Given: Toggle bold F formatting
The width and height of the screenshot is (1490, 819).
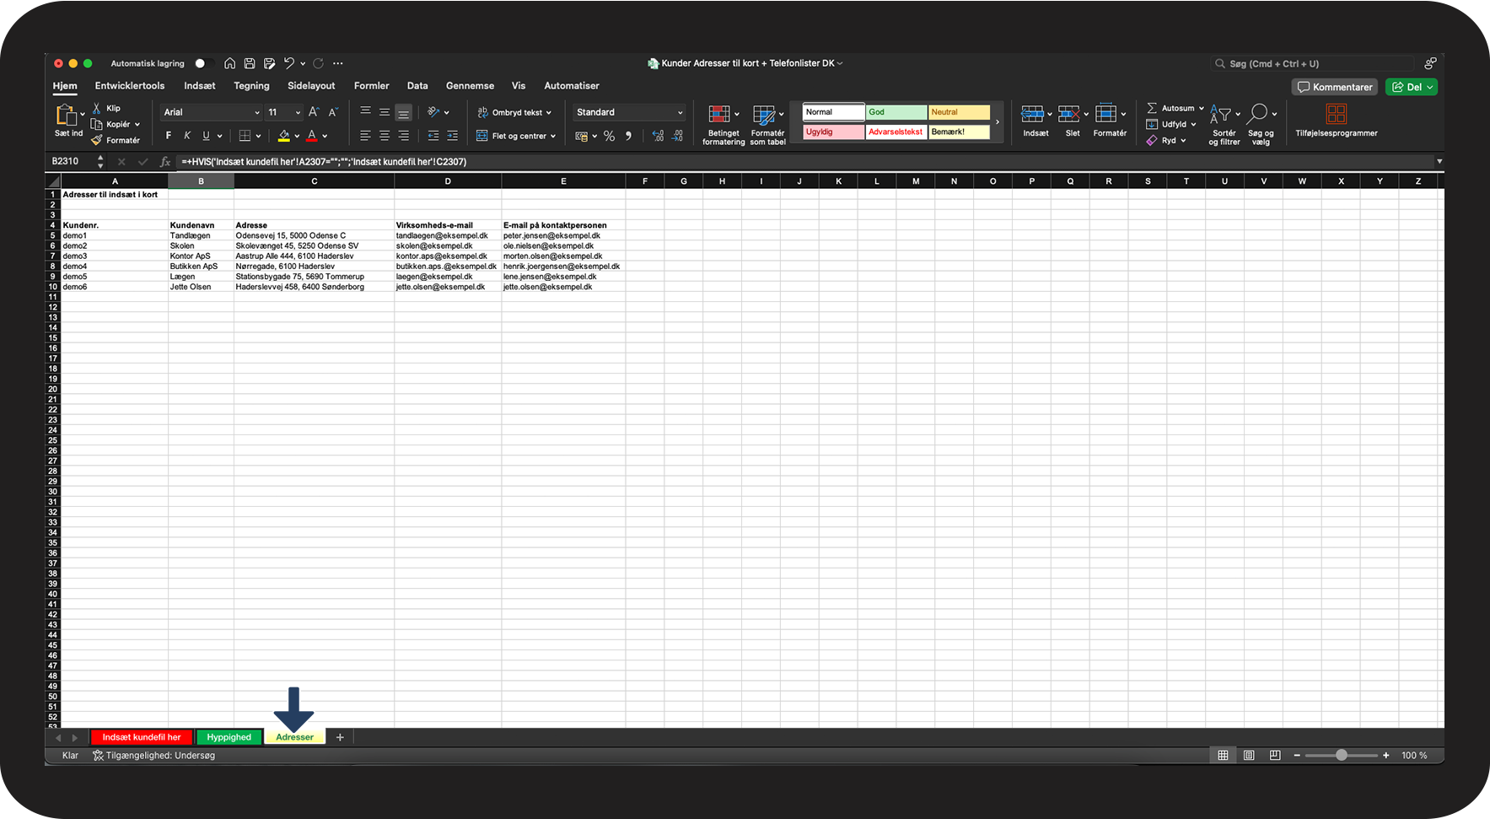Looking at the screenshot, I should pyautogui.click(x=169, y=136).
